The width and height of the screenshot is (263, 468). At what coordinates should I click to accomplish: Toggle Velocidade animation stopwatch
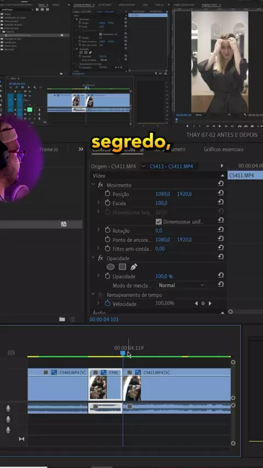pos(108,304)
